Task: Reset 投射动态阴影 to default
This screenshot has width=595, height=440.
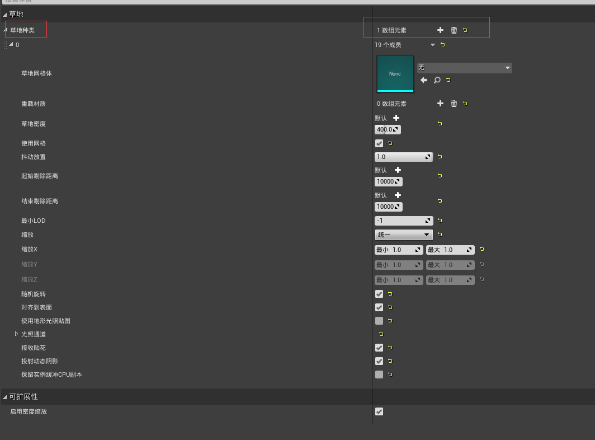Action: point(390,361)
